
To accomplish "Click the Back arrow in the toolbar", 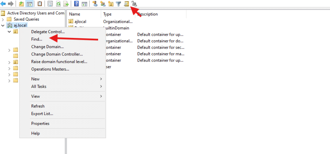I will pos(3,4).
